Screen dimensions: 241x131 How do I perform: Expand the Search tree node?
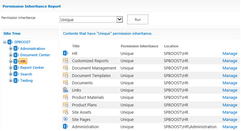[x=10, y=74]
